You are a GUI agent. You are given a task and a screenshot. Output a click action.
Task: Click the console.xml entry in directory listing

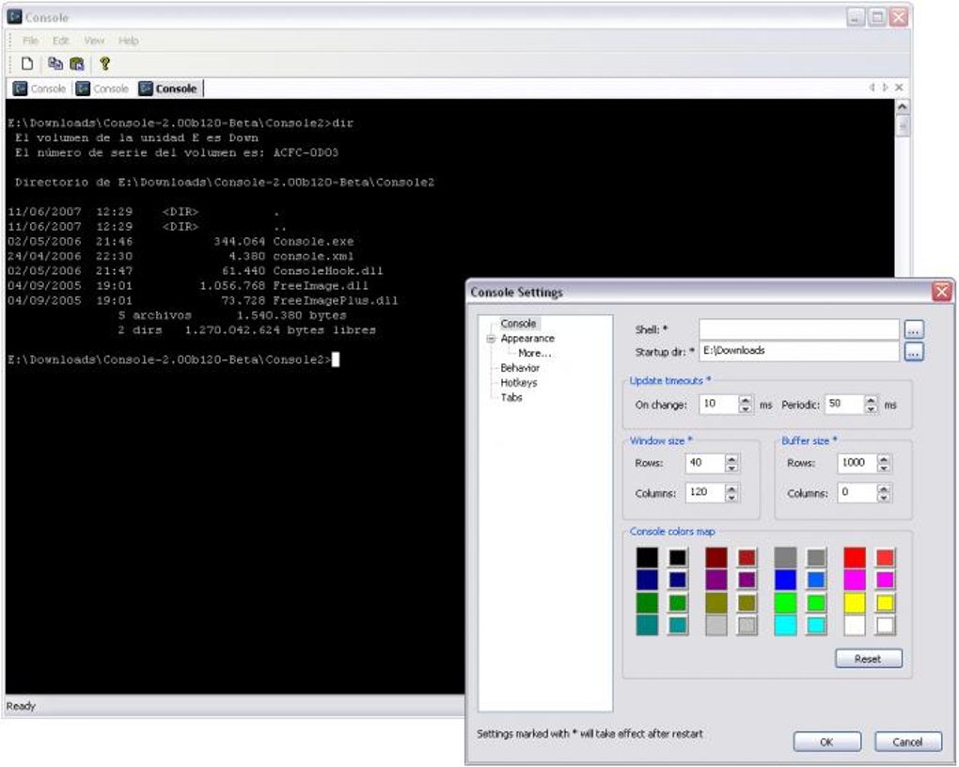313,257
